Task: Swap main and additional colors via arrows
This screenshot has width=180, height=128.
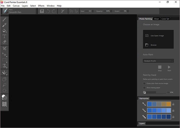Action: click(x=3, y=99)
